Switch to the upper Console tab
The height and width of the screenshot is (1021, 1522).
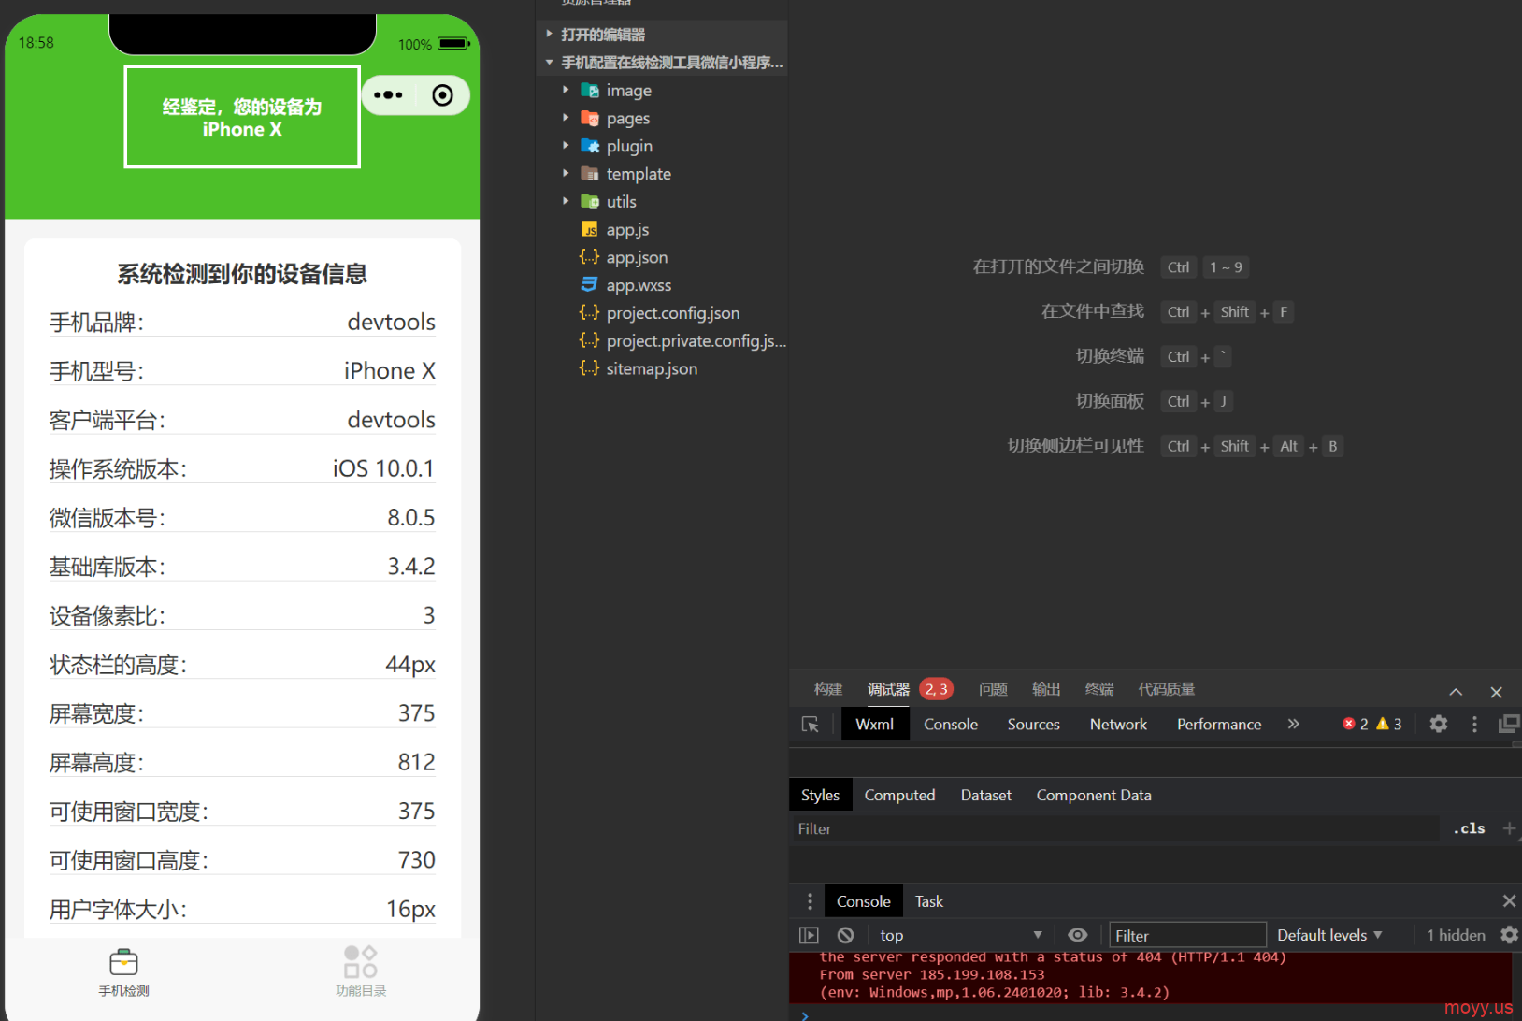[x=951, y=725]
